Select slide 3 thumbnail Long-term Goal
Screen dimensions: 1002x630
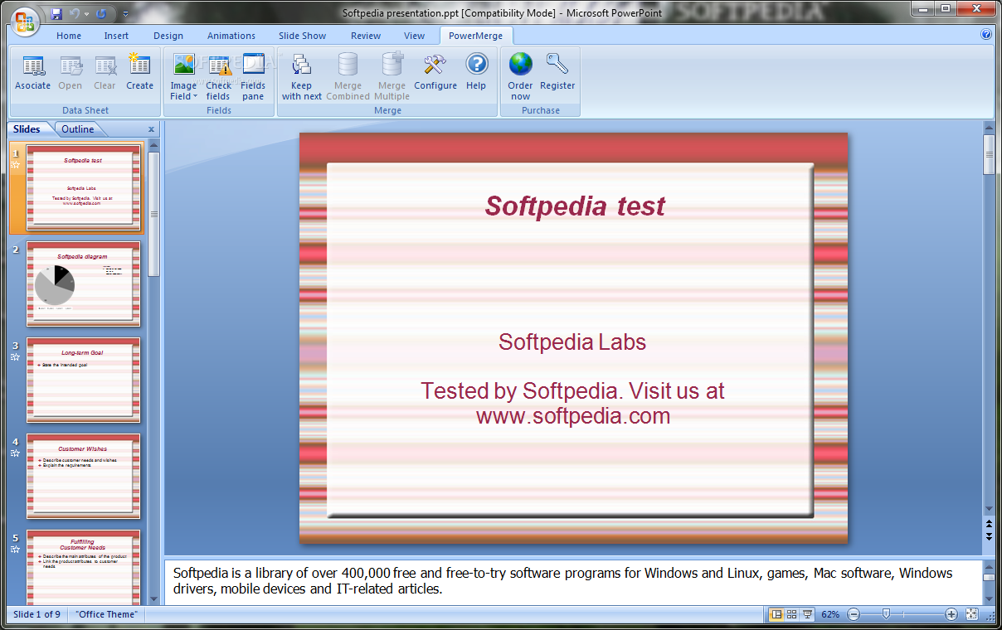(84, 380)
